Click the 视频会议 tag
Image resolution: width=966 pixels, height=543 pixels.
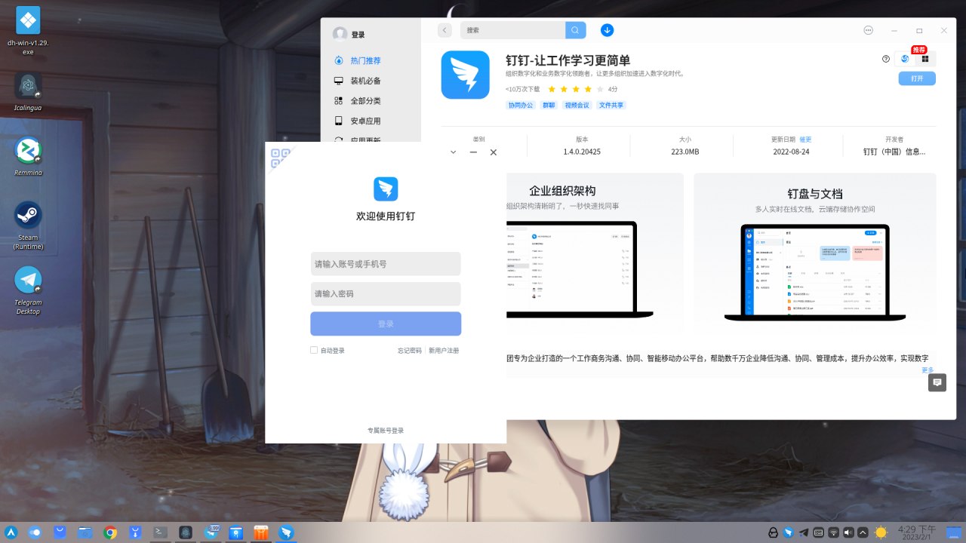[577, 106]
